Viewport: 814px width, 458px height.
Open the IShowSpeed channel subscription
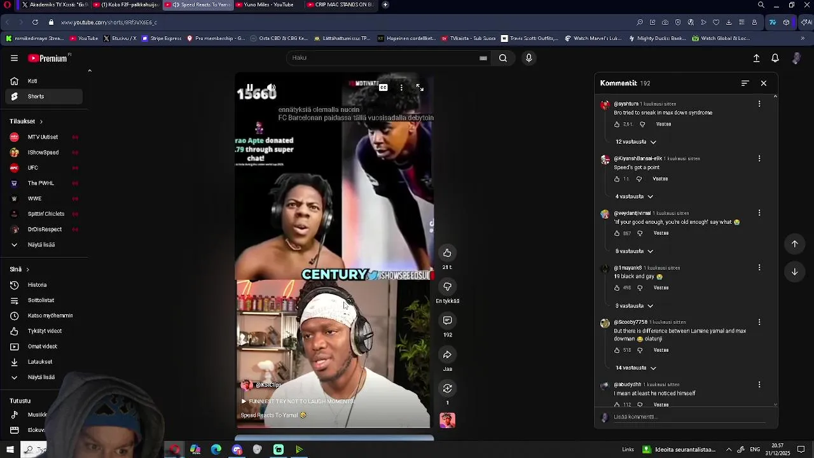pyautogui.click(x=45, y=153)
